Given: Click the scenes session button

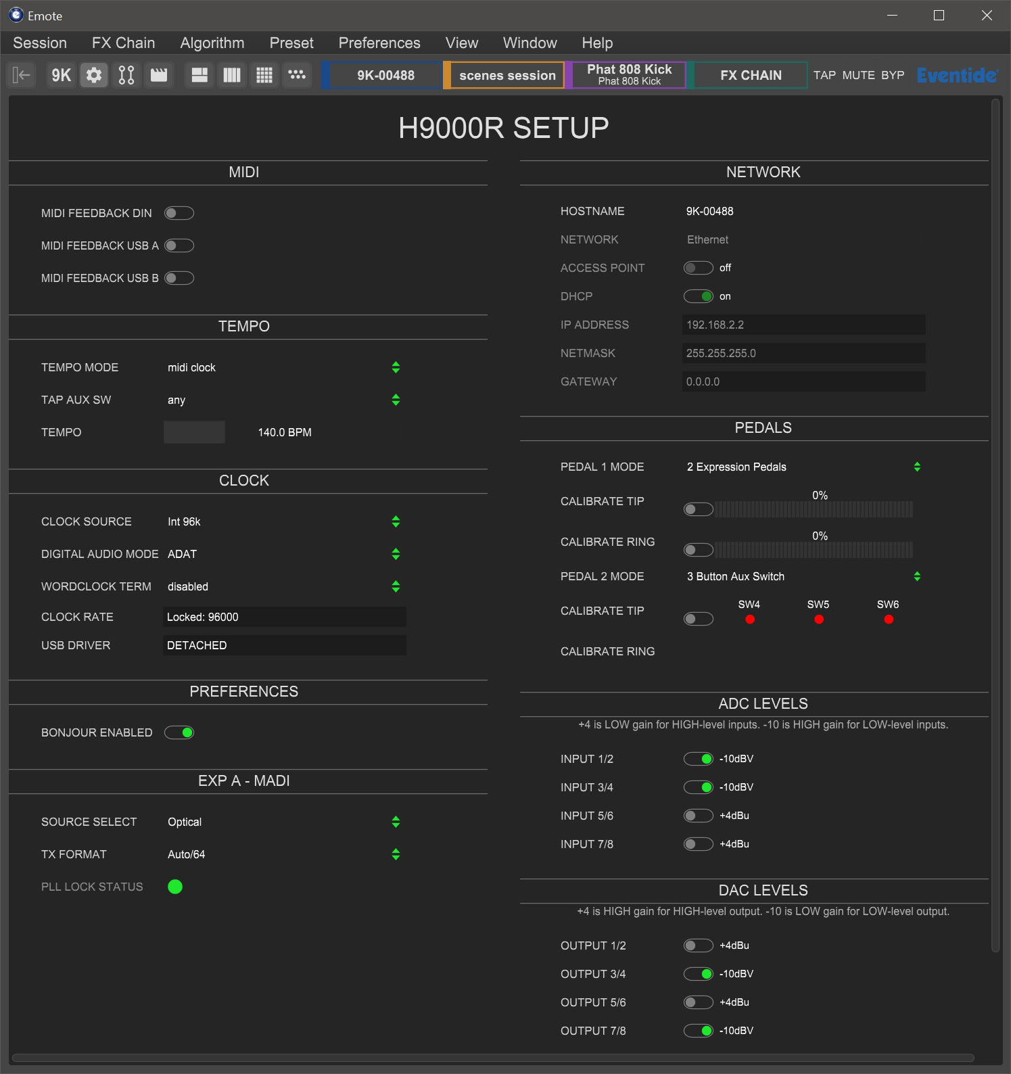Looking at the screenshot, I should tap(504, 75).
